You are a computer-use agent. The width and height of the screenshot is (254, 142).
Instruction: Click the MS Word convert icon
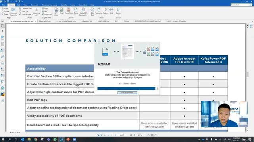(56, 11)
